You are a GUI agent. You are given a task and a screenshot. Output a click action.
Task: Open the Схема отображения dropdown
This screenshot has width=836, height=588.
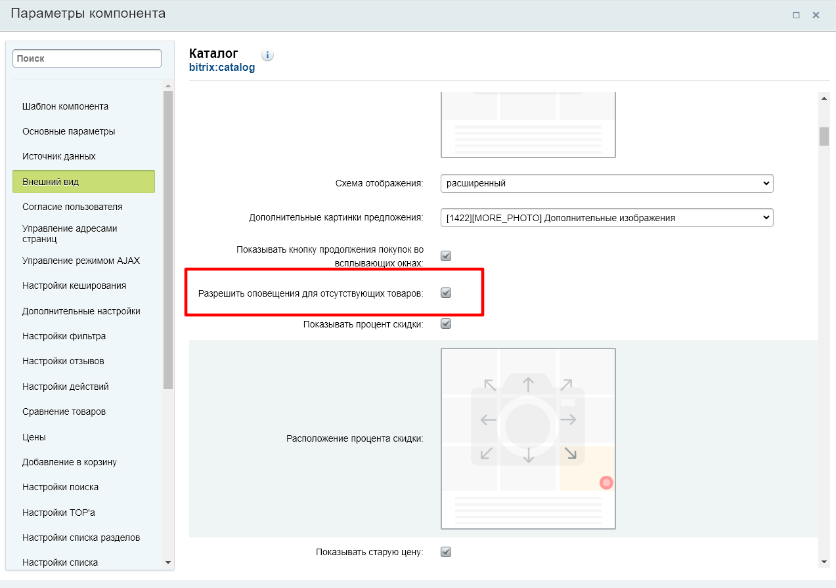607,184
